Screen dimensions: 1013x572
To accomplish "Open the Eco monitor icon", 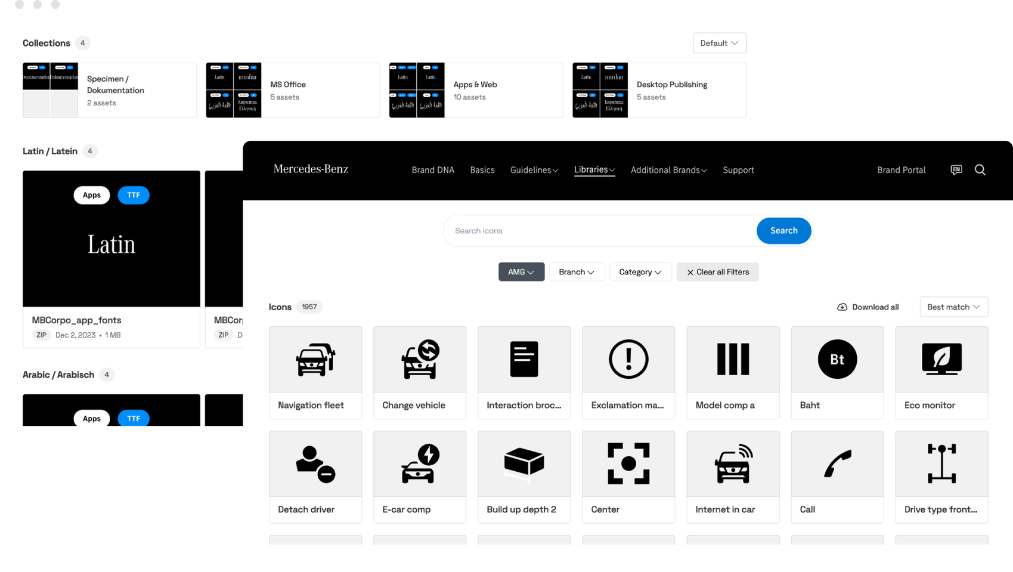I will pyautogui.click(x=941, y=372).
